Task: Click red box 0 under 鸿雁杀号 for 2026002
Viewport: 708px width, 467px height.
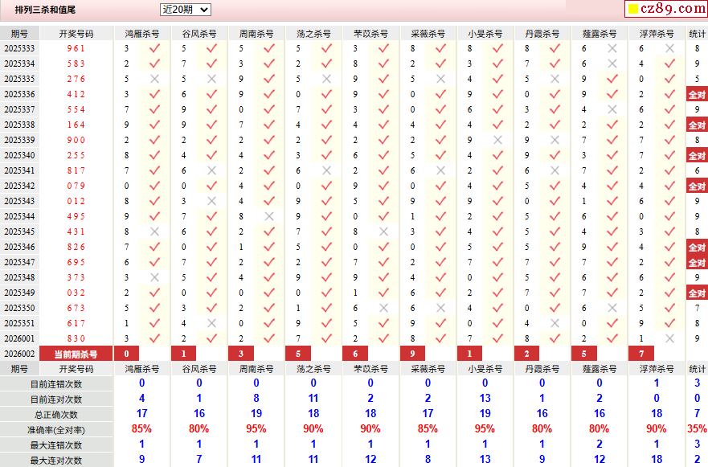Action: (126, 354)
